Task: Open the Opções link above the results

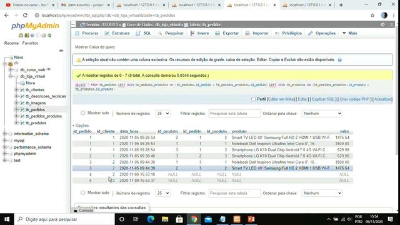Action: click(x=82, y=126)
